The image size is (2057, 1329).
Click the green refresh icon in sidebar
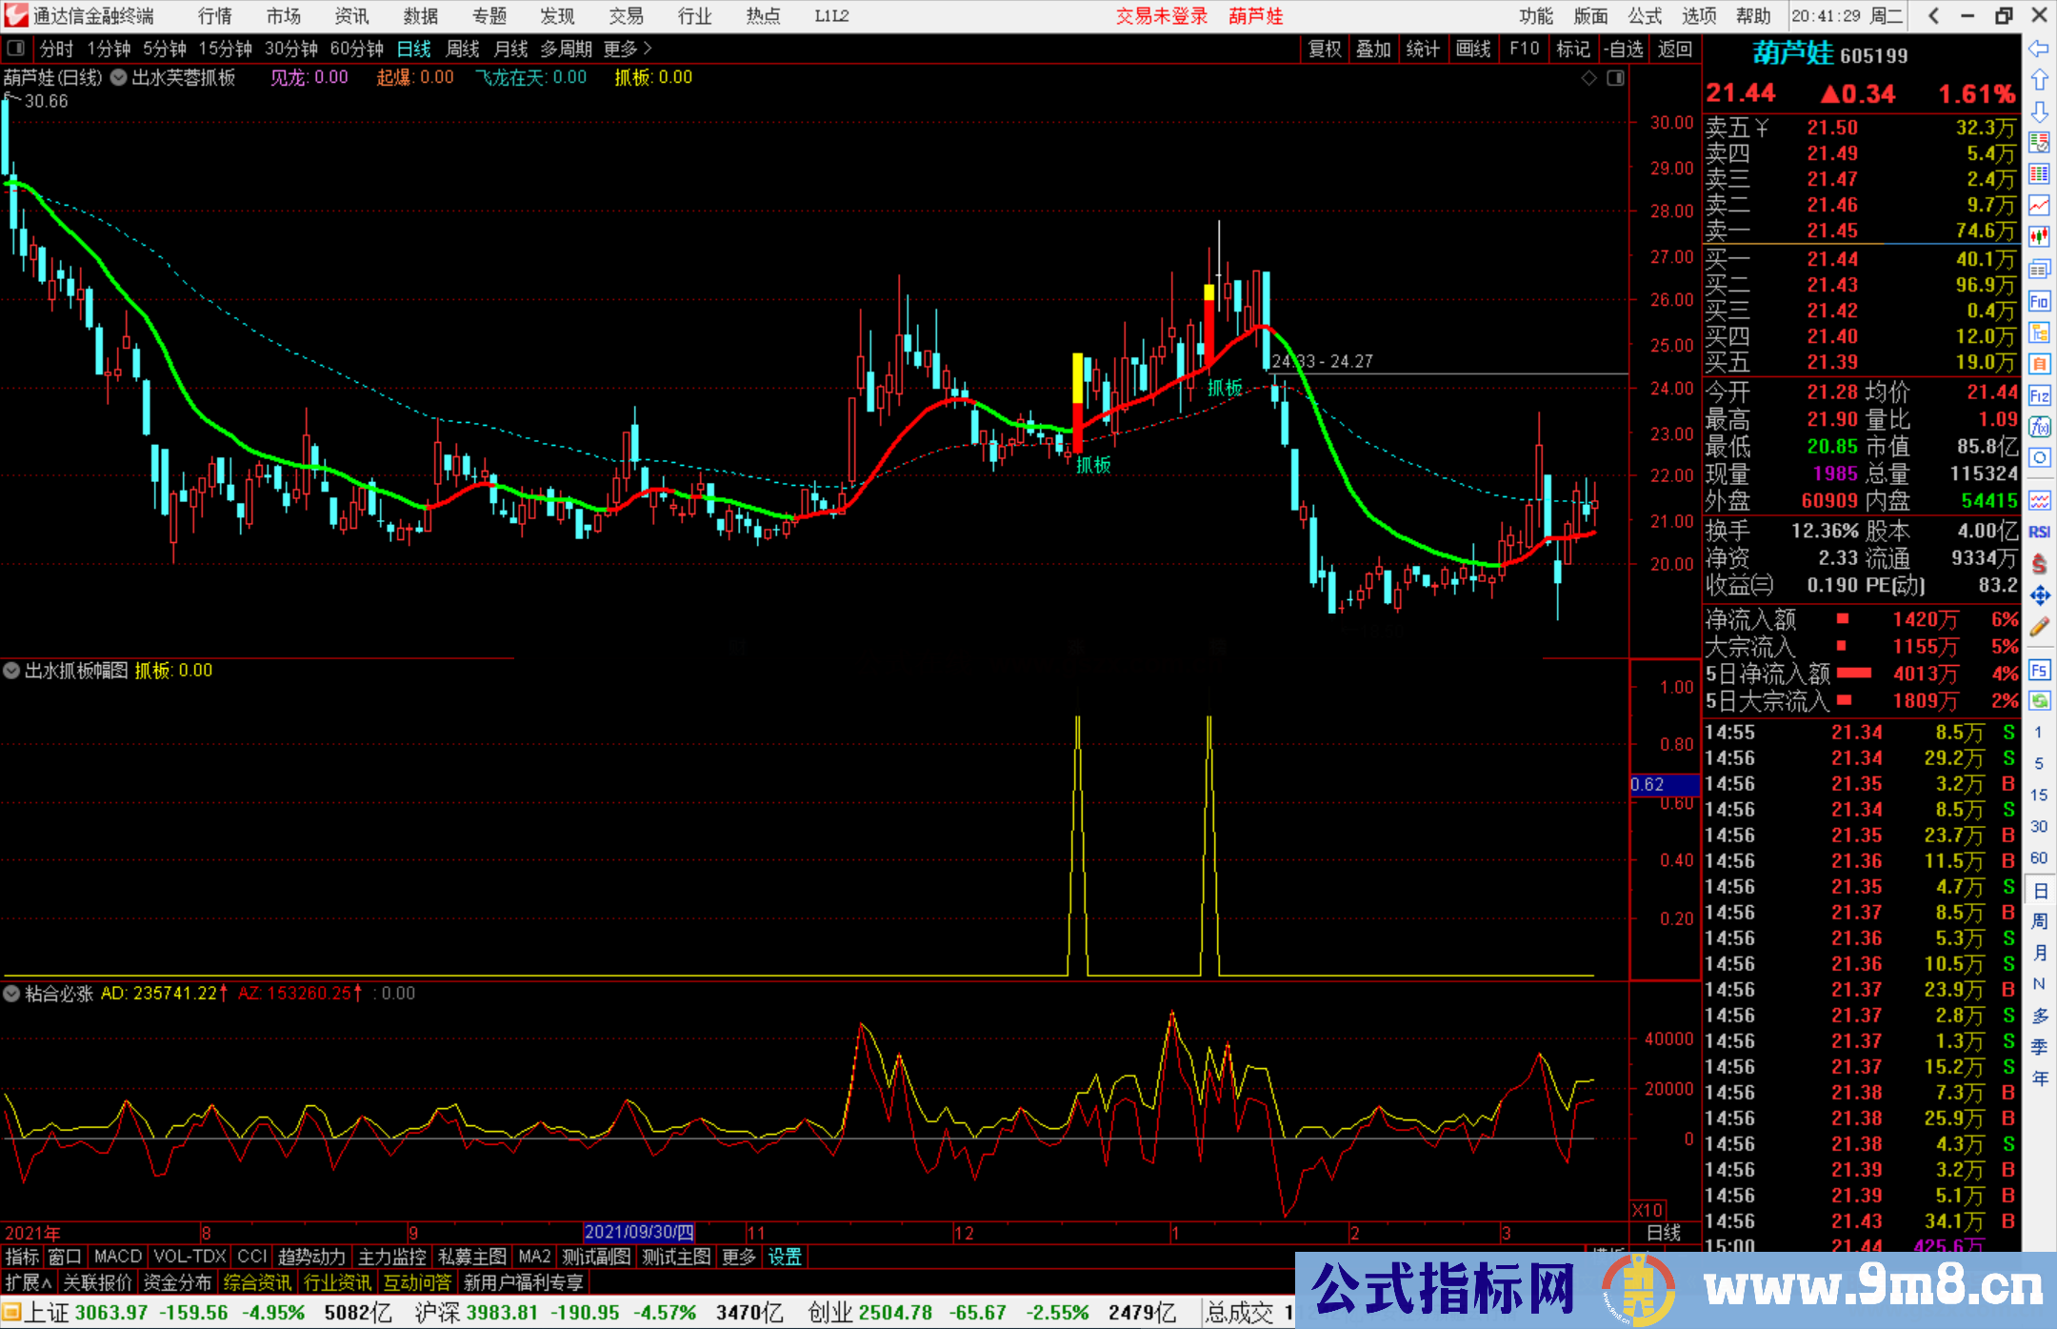tap(2039, 701)
